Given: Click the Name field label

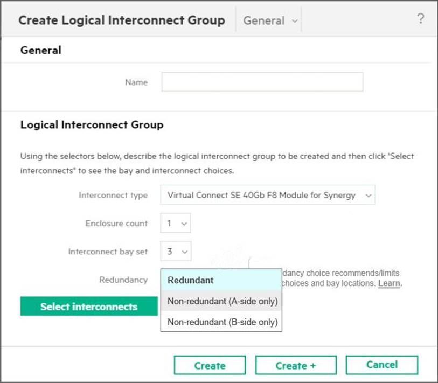Looking at the screenshot, I should [136, 82].
